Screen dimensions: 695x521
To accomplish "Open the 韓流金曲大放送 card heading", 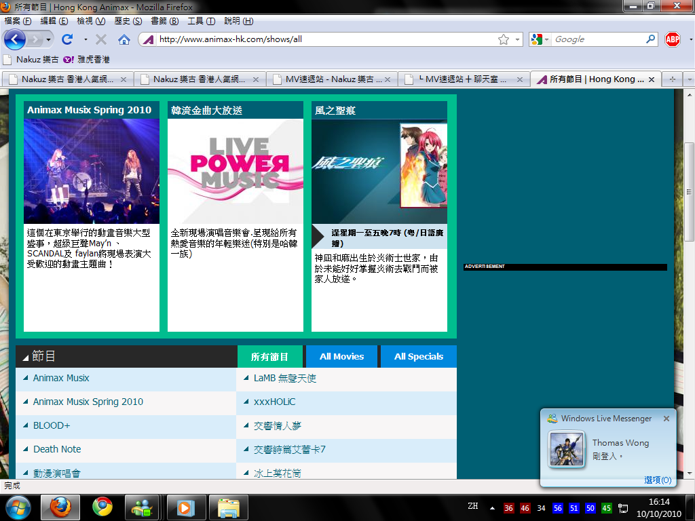I will (x=206, y=111).
